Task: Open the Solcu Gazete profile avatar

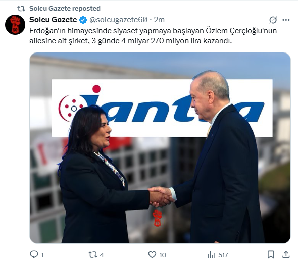Action: [x=15, y=25]
